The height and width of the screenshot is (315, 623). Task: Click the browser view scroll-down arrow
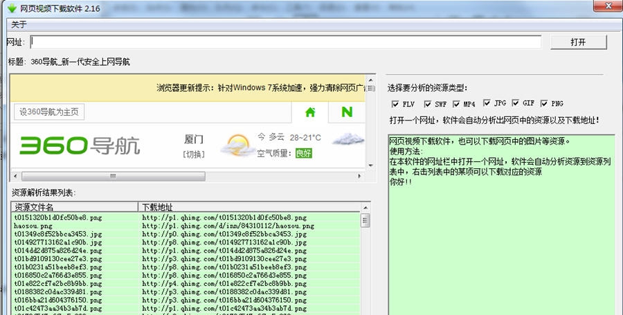click(371, 165)
